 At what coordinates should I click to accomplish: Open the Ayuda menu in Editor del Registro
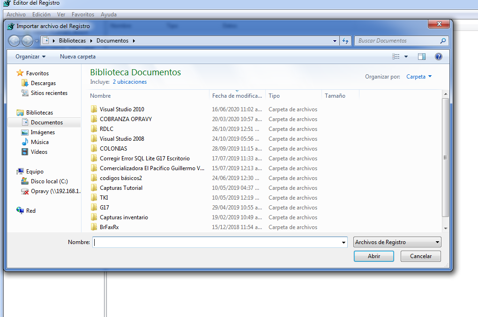tap(109, 14)
